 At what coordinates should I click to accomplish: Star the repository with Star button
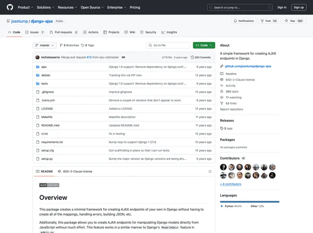294,21
